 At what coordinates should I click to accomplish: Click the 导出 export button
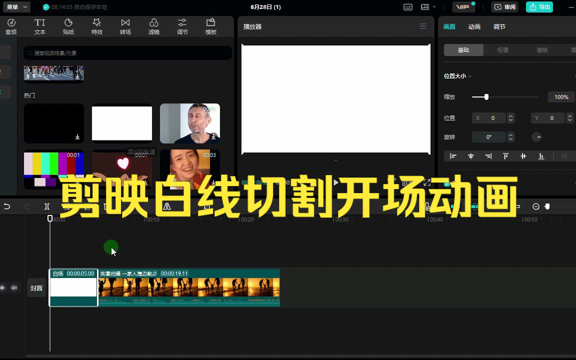[x=539, y=7]
